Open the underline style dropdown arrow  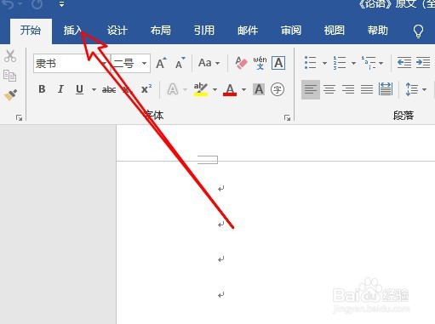click(94, 90)
